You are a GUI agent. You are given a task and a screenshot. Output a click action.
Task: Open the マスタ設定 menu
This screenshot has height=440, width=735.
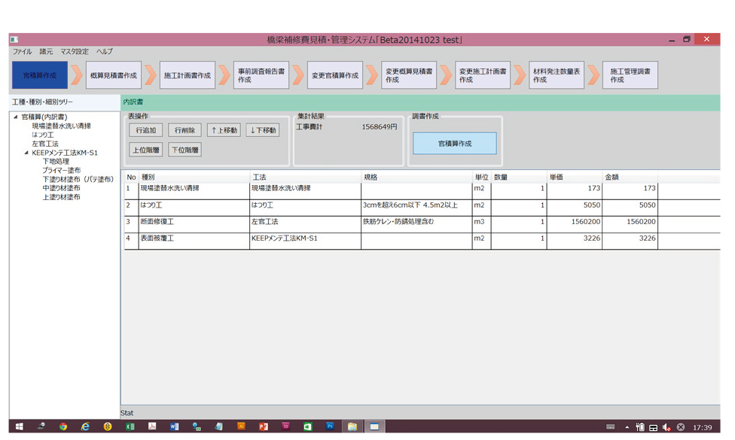75,52
